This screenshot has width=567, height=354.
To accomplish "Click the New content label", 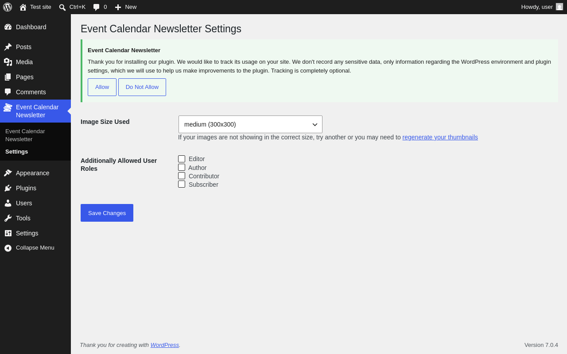I will (131, 7).
